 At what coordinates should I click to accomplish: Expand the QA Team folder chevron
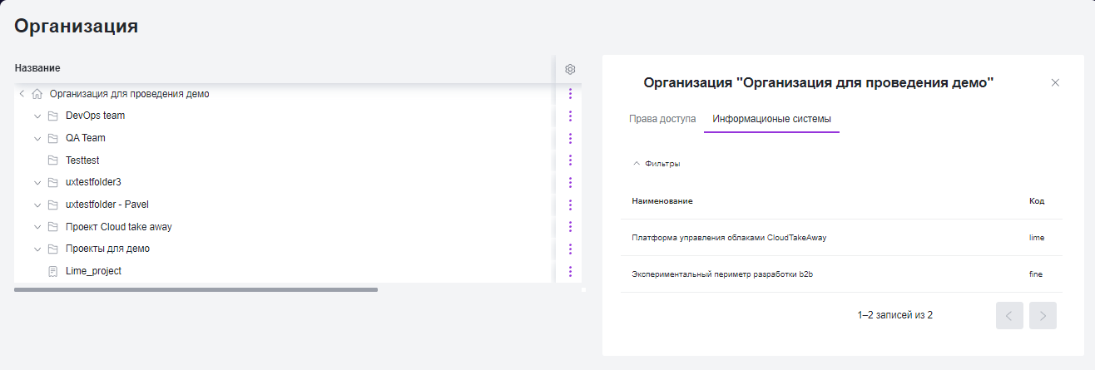click(x=37, y=138)
